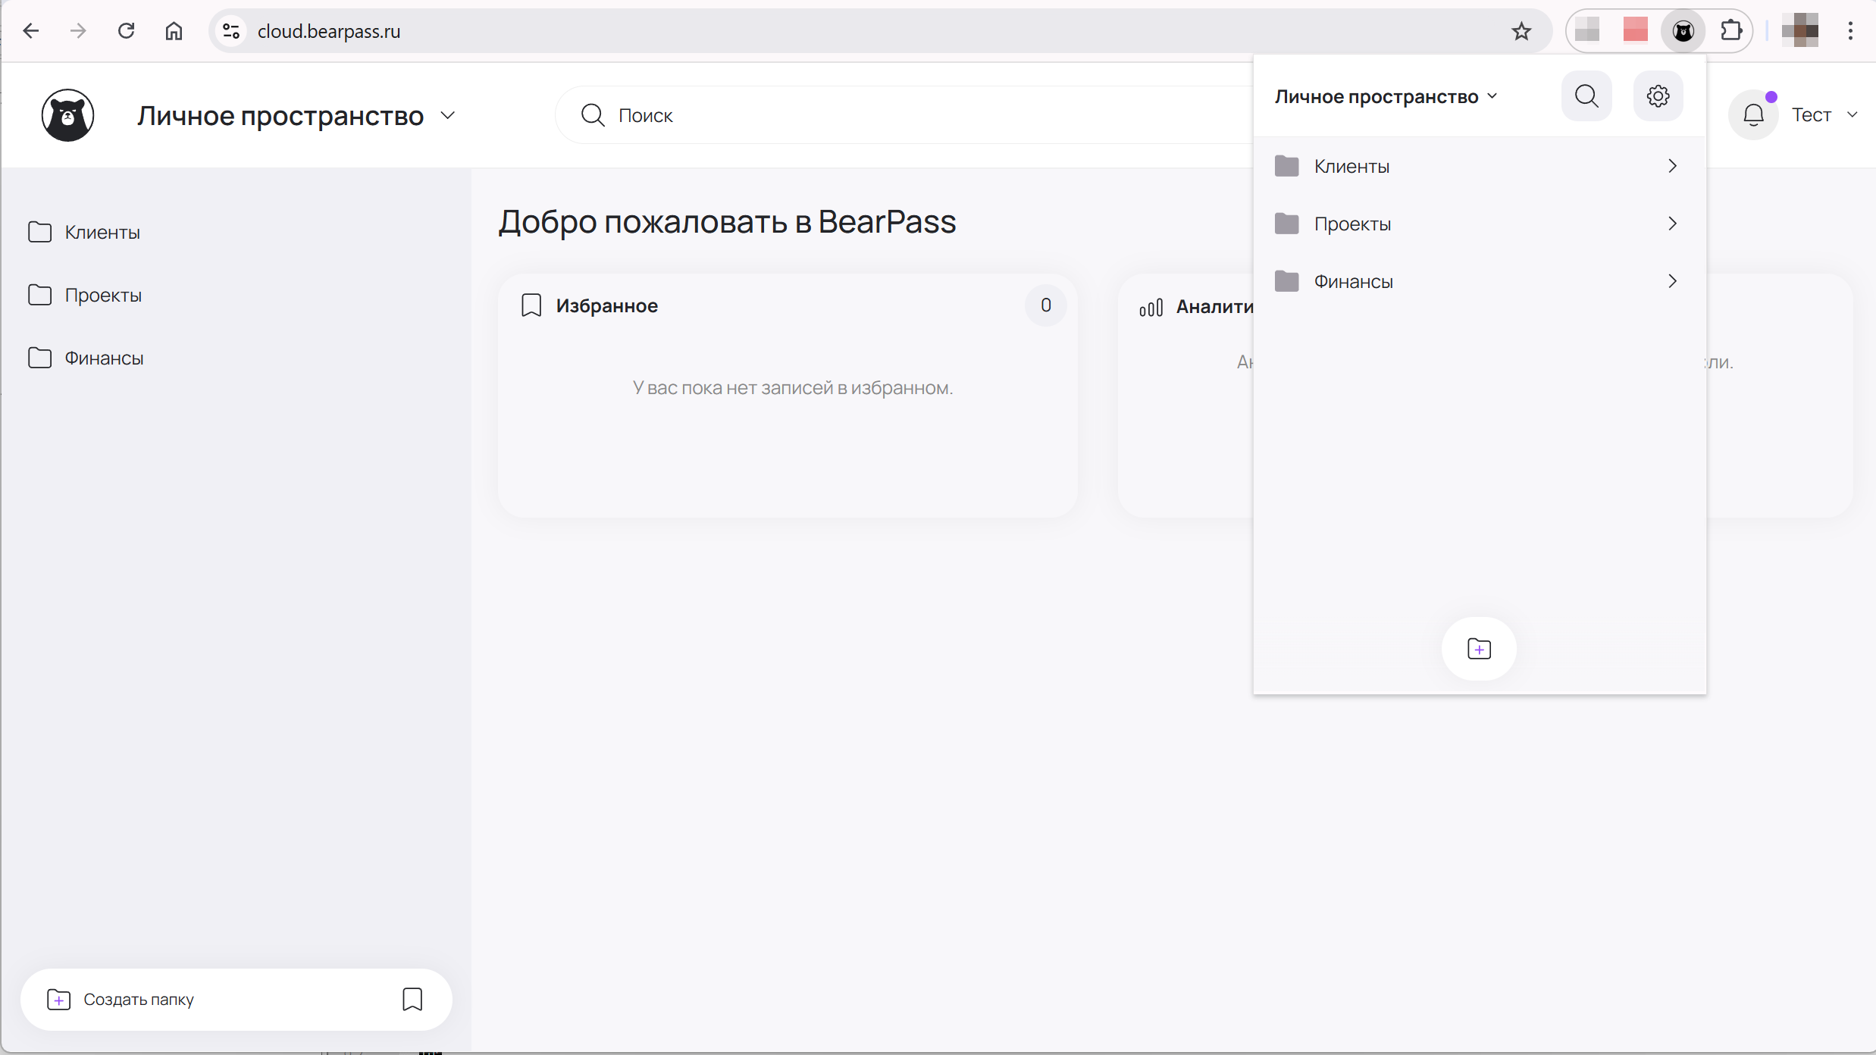1876x1055 pixels.
Task: Select Клиенты folder in left sidebar
Action: coord(102,232)
